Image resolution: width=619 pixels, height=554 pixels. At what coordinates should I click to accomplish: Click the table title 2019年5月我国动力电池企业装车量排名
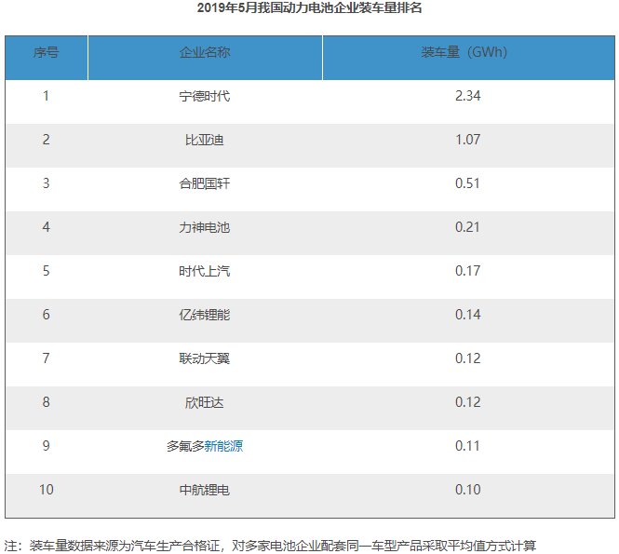(x=309, y=7)
